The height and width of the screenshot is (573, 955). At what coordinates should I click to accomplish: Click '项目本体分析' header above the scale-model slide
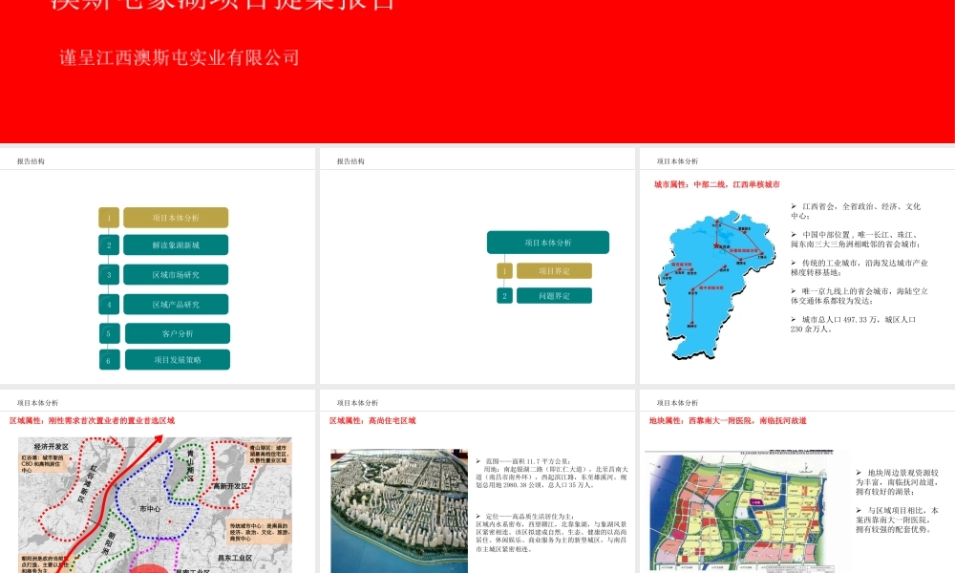(x=357, y=402)
